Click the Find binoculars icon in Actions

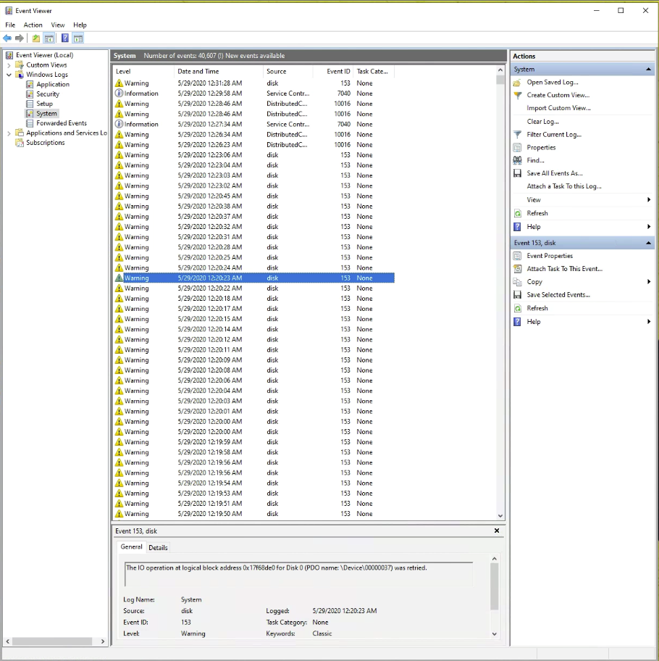pos(517,161)
